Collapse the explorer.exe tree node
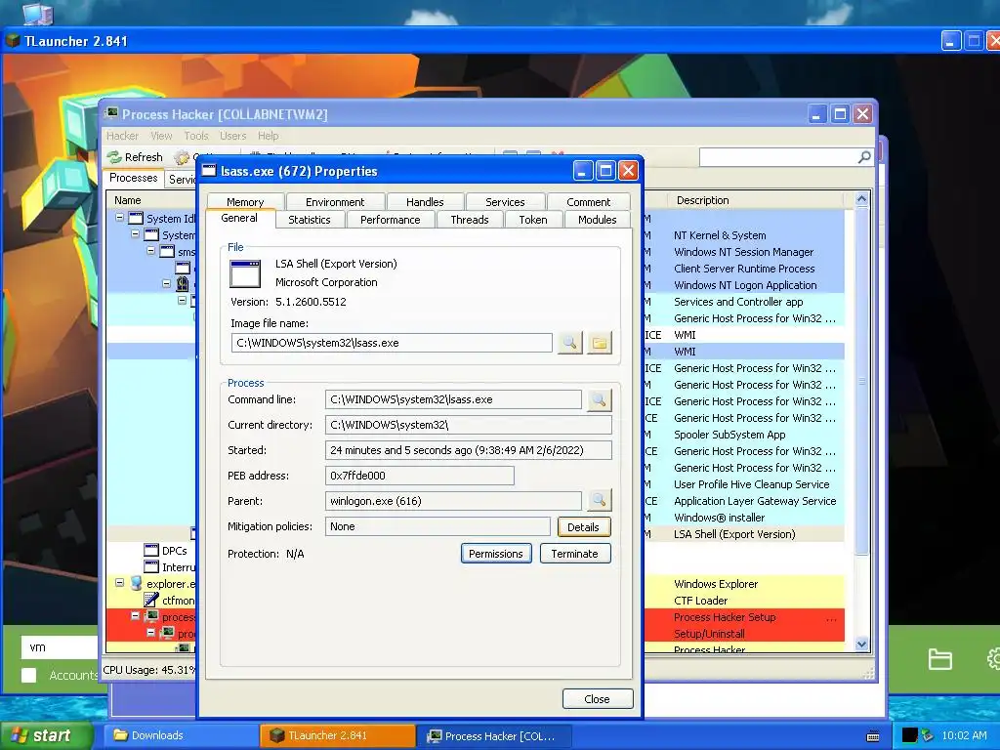 [x=120, y=583]
